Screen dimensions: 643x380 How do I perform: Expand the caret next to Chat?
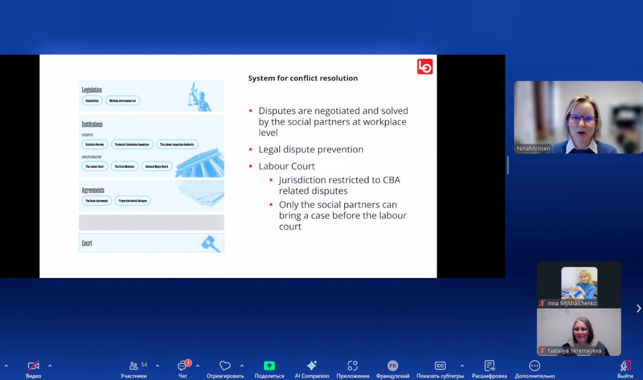(x=198, y=366)
